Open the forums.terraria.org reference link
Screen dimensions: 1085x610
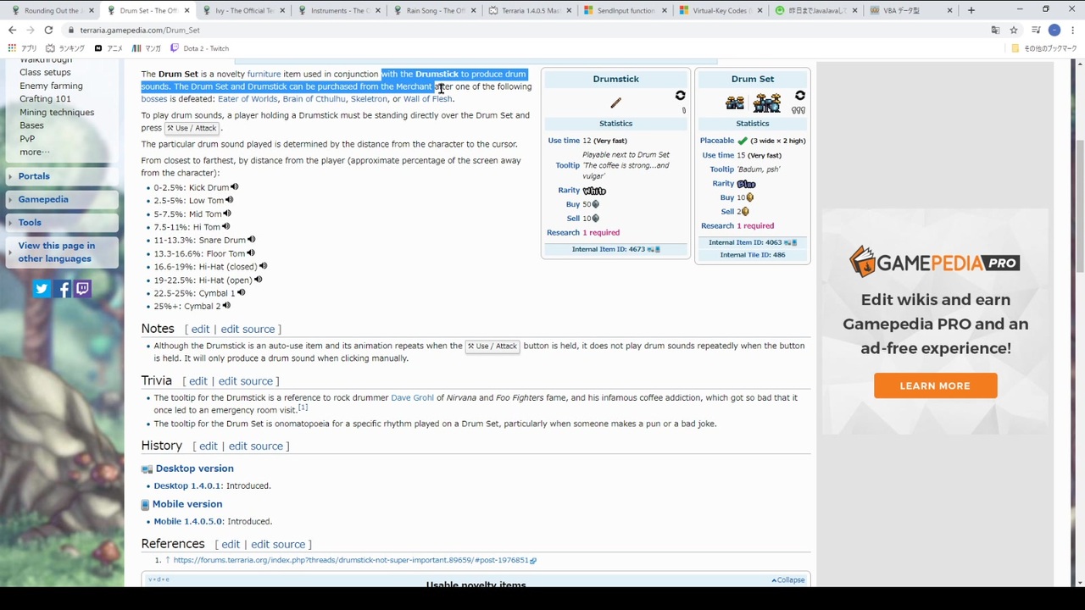[354, 560]
